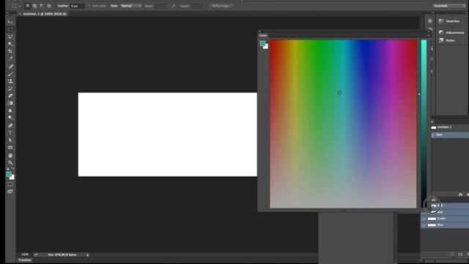
Task: Select the Untitled-1 history snapshot
Action: [450, 127]
